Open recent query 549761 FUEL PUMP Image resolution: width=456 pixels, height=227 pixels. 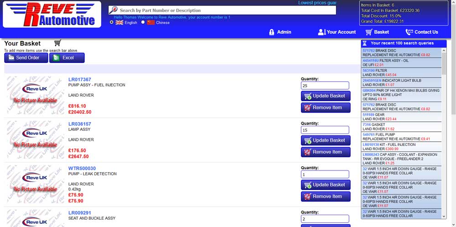402,137
